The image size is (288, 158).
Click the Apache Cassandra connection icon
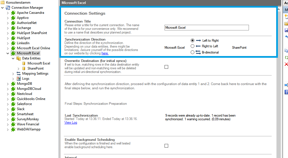coord(13,13)
